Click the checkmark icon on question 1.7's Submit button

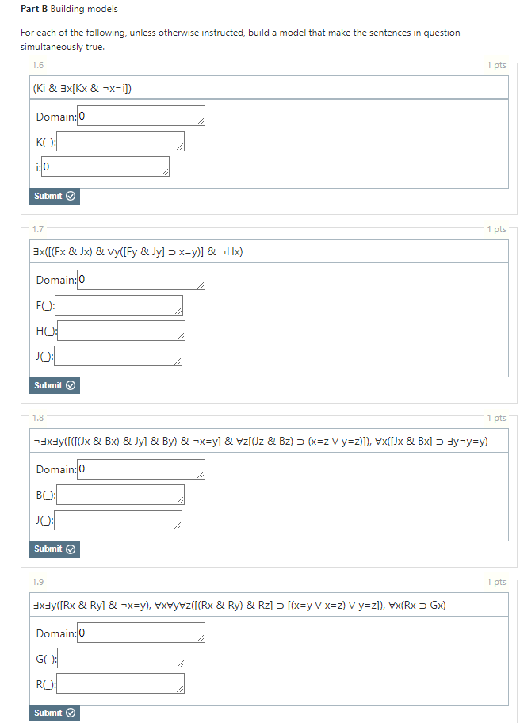(x=69, y=385)
